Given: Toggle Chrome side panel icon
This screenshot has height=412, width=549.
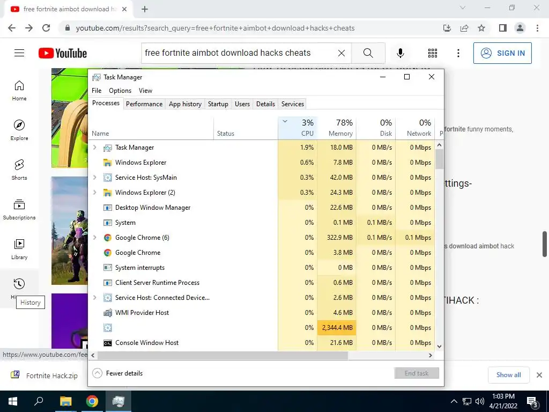Looking at the screenshot, I should point(503,28).
